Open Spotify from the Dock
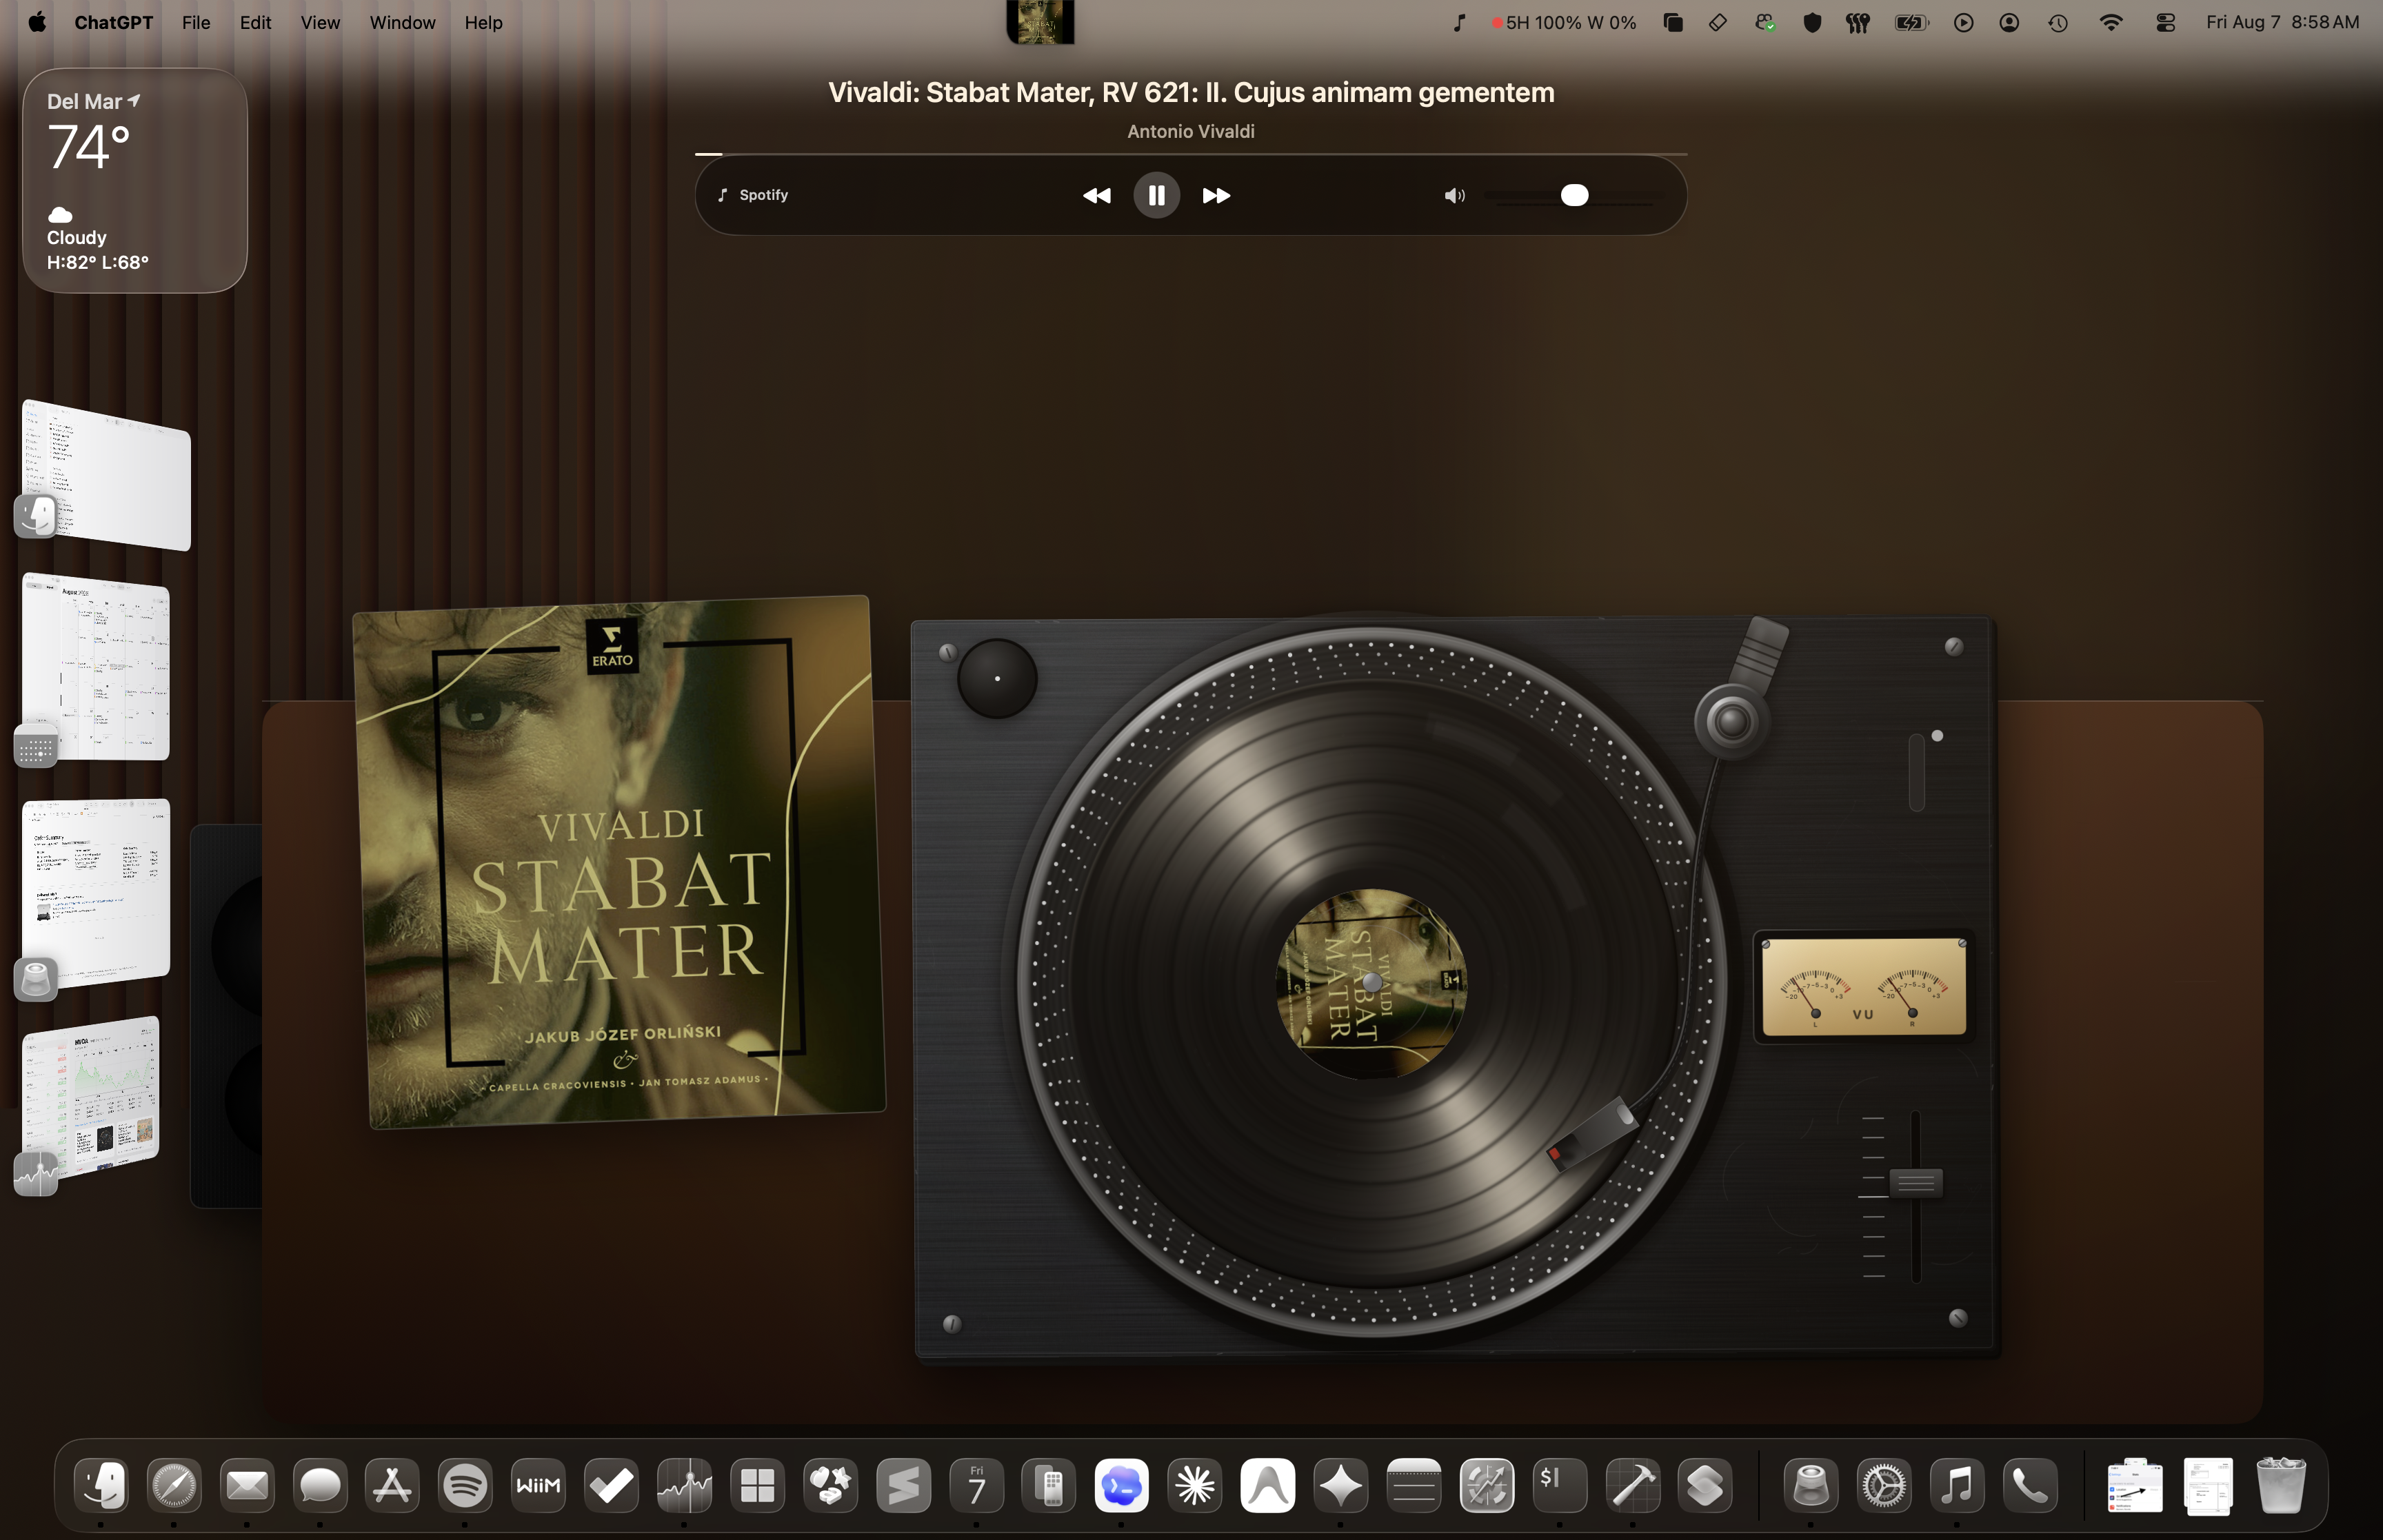 click(465, 1485)
